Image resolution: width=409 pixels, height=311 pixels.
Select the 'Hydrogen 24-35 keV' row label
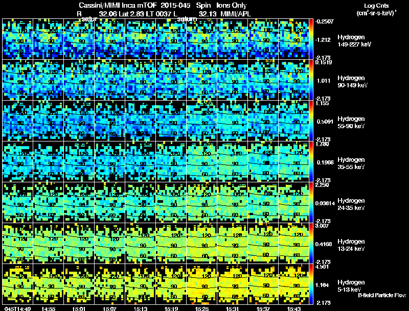(x=351, y=204)
